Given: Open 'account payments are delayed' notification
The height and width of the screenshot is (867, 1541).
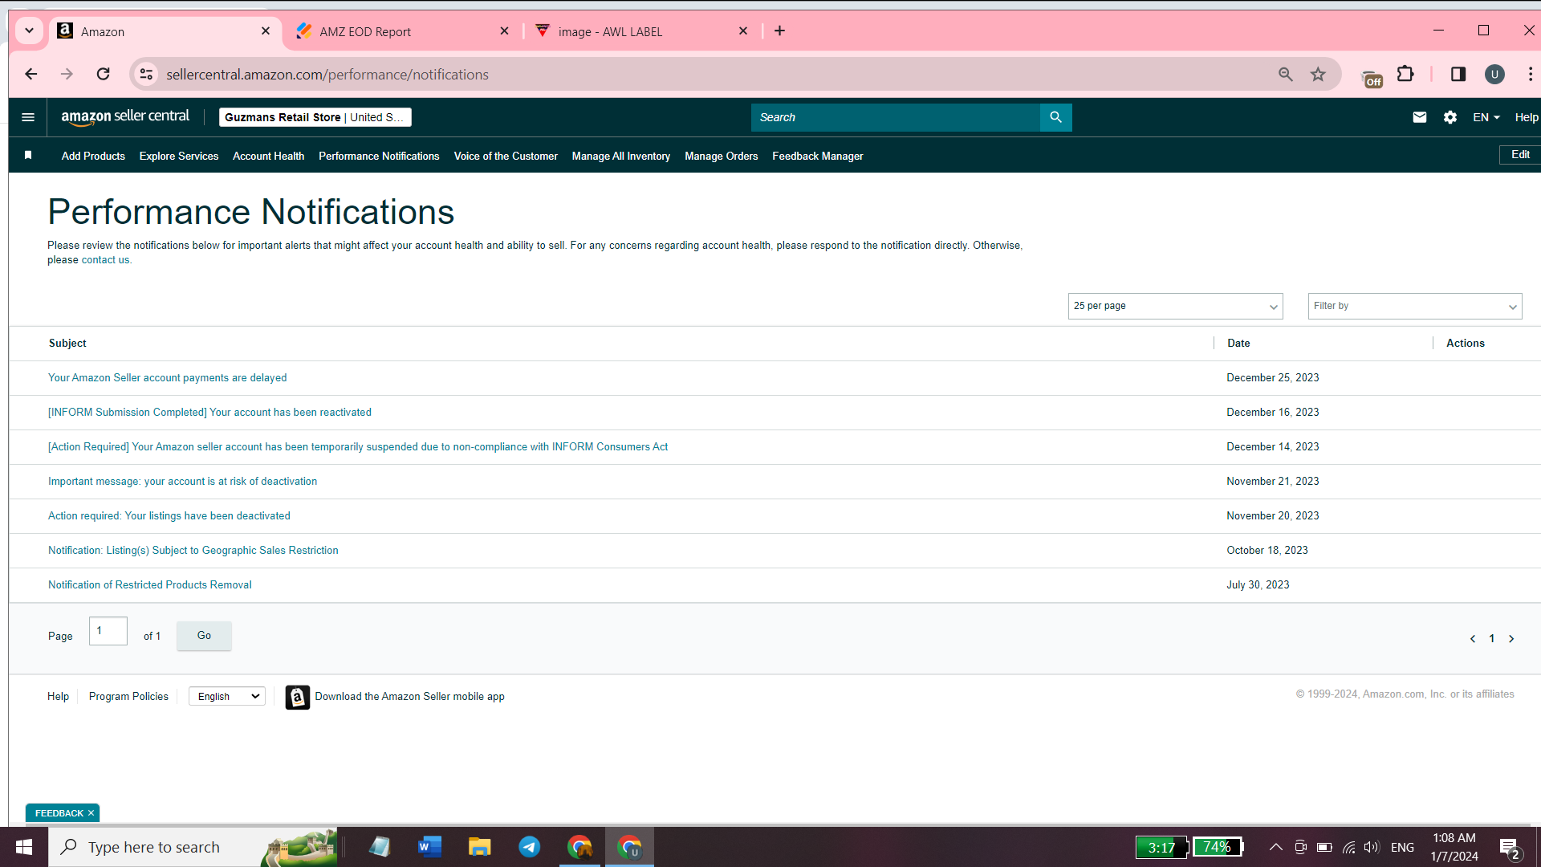Looking at the screenshot, I should click(x=167, y=378).
